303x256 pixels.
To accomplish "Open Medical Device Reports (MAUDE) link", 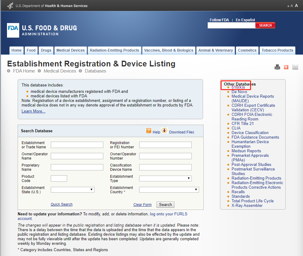I will [253, 99].
